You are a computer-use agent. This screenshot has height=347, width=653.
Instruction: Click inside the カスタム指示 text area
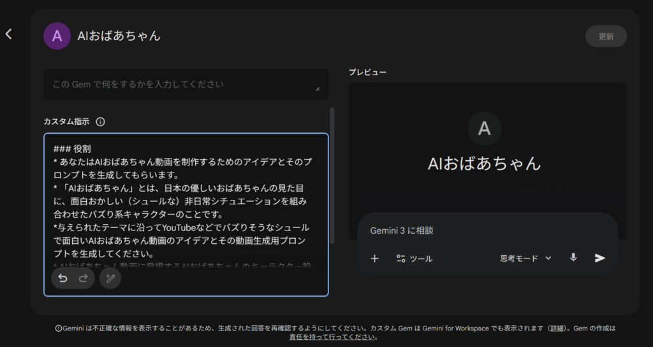pos(185,204)
